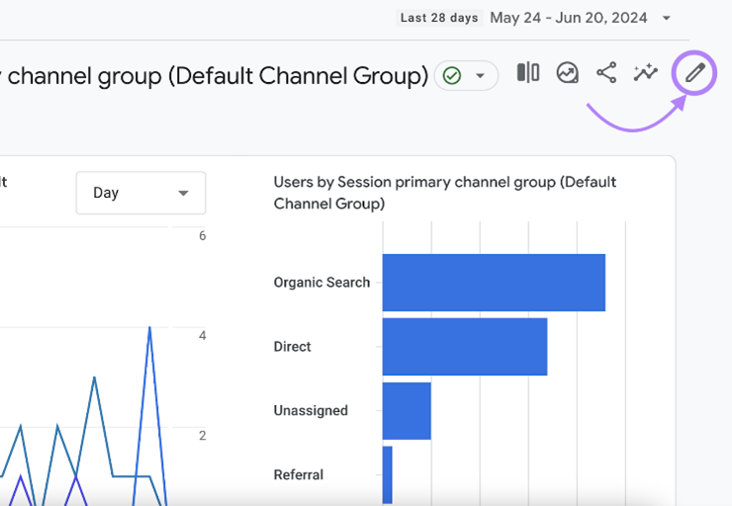Open the Insights sparkline icon
732x506 pixels.
[x=646, y=73]
